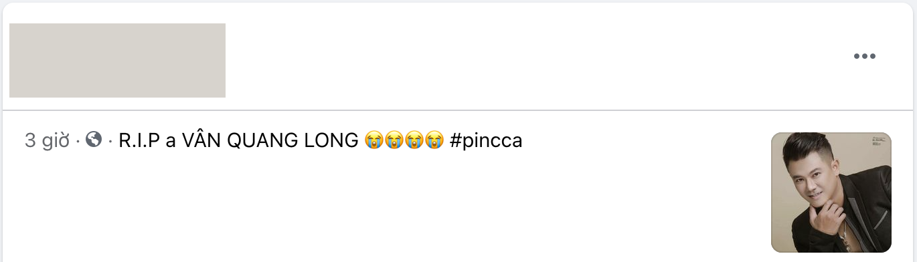917x262 pixels.
Task: Open the three-dot post options menu
Action: [864, 57]
